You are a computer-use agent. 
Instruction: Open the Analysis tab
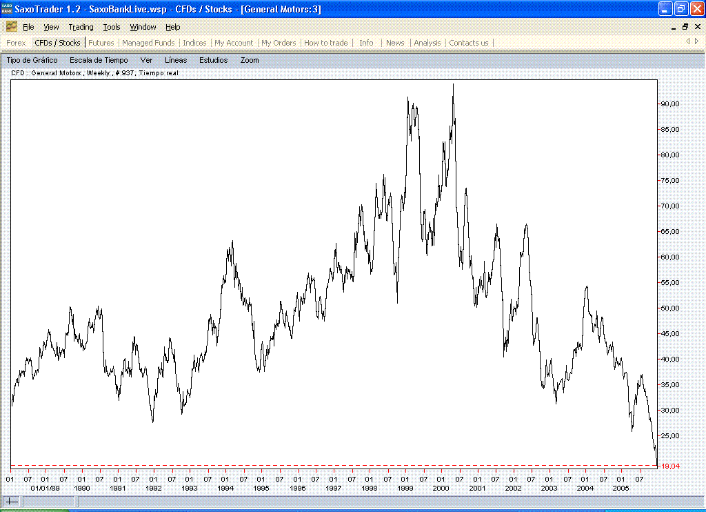(x=427, y=43)
